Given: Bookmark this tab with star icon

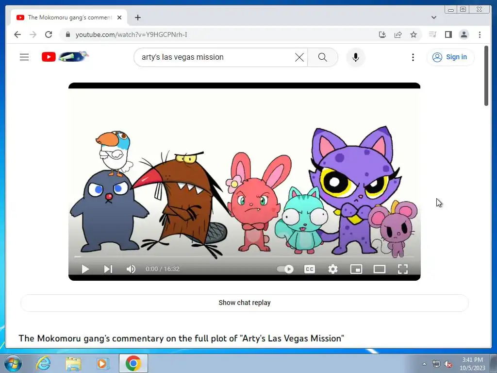Looking at the screenshot, I should point(414,34).
